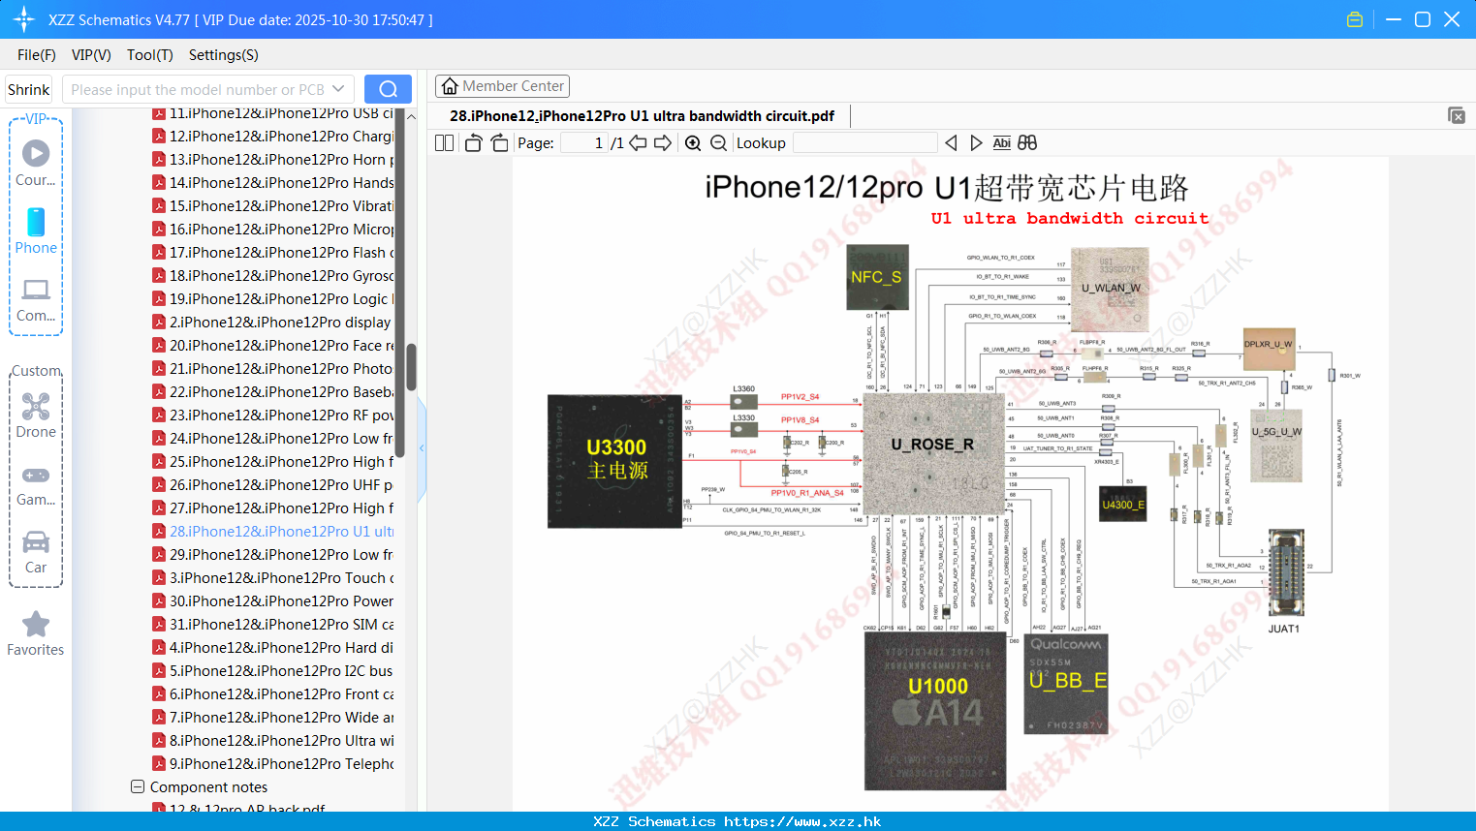Viewport: 1476px width, 831px height.
Task: Click the Qualcomm U_BB_E chip in schematic
Action: [x=1066, y=683]
